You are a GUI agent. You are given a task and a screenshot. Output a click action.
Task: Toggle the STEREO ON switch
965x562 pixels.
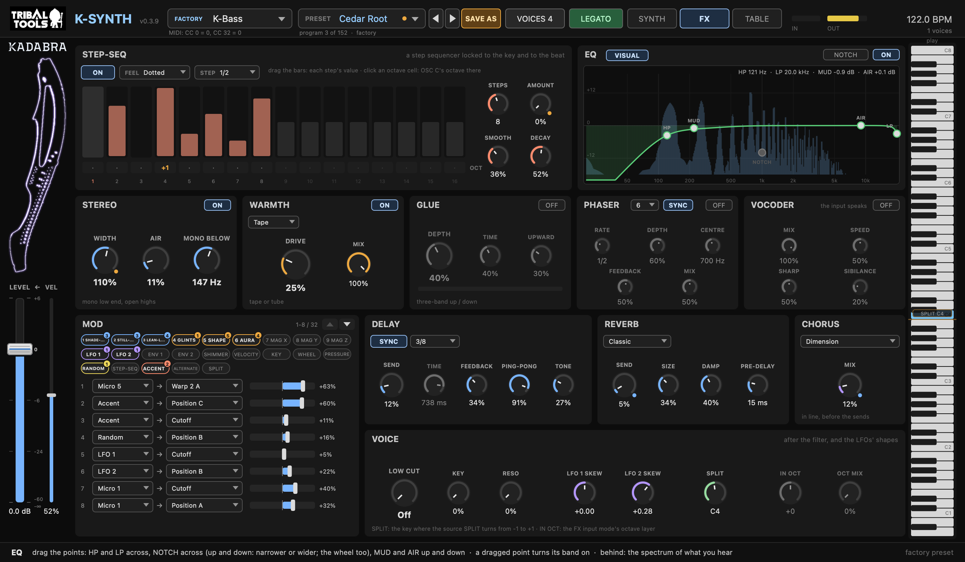217,205
